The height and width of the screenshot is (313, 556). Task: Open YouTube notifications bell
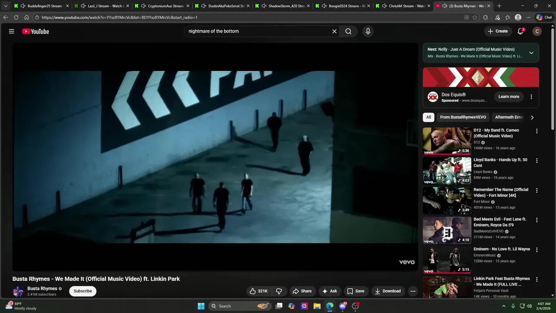tap(521, 31)
